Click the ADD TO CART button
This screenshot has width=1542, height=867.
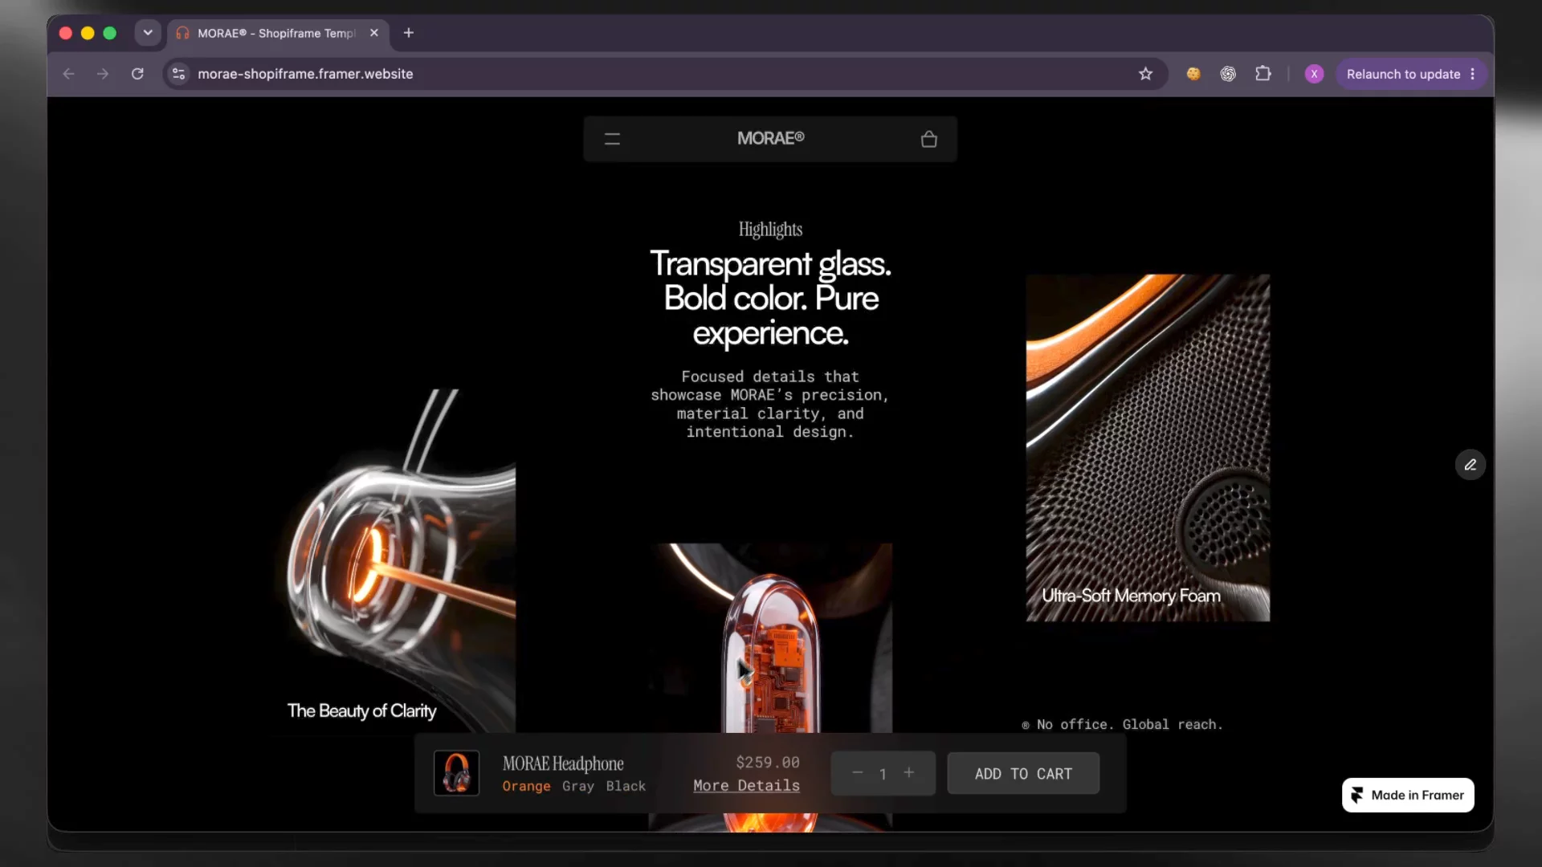click(1023, 774)
